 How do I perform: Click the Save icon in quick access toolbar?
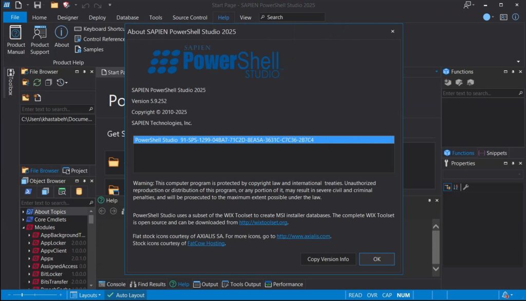click(x=37, y=5)
